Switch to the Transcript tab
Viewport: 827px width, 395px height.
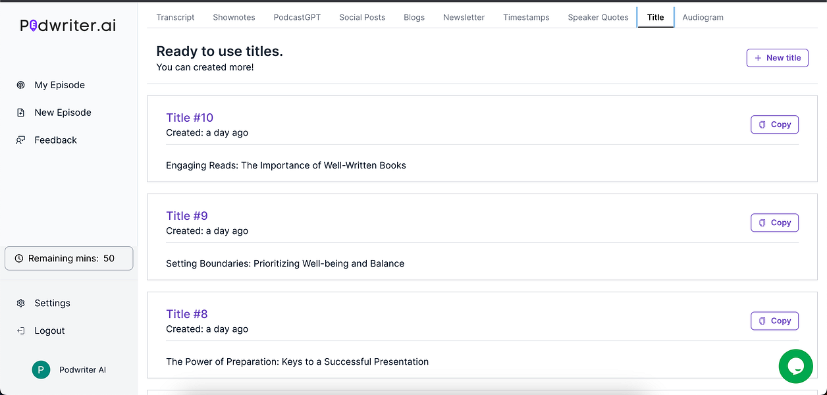[x=175, y=17]
